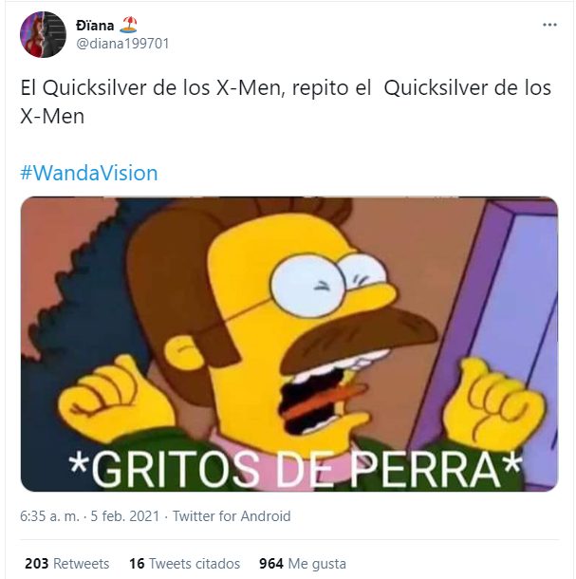Click the 203 retweet count number

37,564
